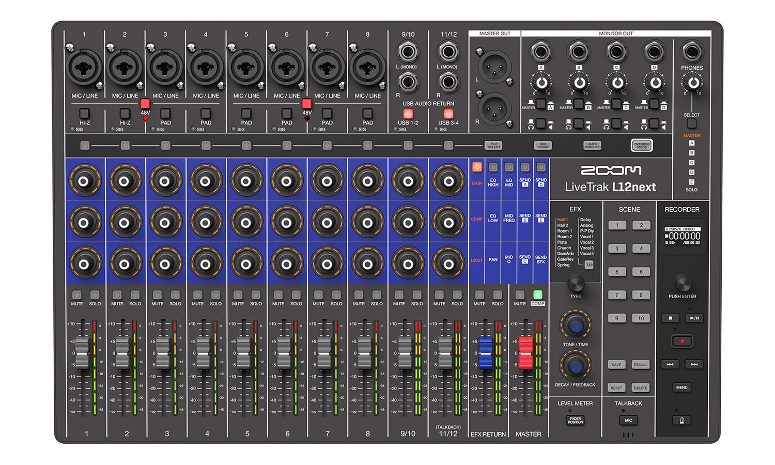Screen dimensions: 775x465
Task: Toggle the channels 5-8 48V phantom power
Action: pos(307,104)
